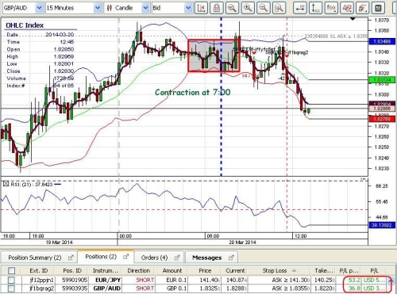Click the blue 1.83499 price level marker
The width and height of the screenshot is (397, 294).
click(382, 41)
